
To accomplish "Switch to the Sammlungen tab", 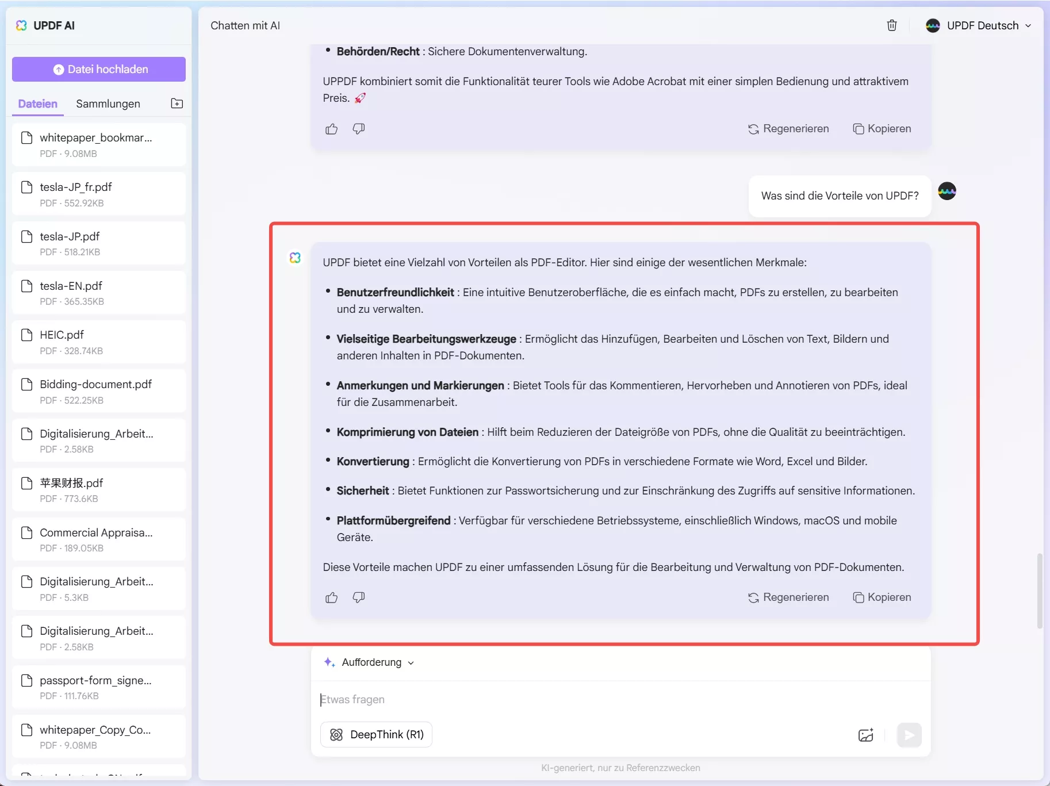I will click(x=108, y=103).
